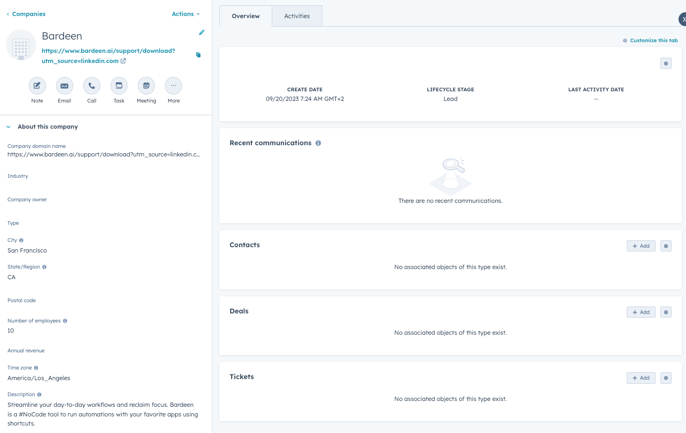This screenshot has width=686, height=433.
Task: Schedule a Meeting using the calendar icon
Action: tap(146, 85)
